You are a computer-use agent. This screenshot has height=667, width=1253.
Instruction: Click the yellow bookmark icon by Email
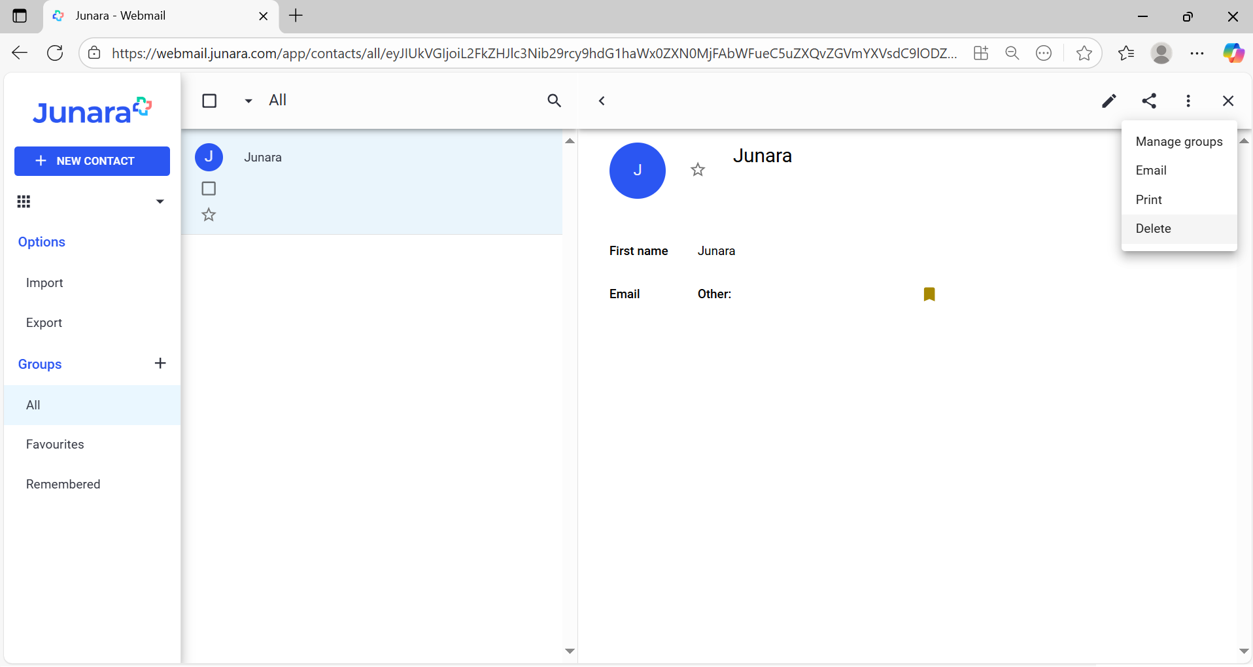pos(929,294)
